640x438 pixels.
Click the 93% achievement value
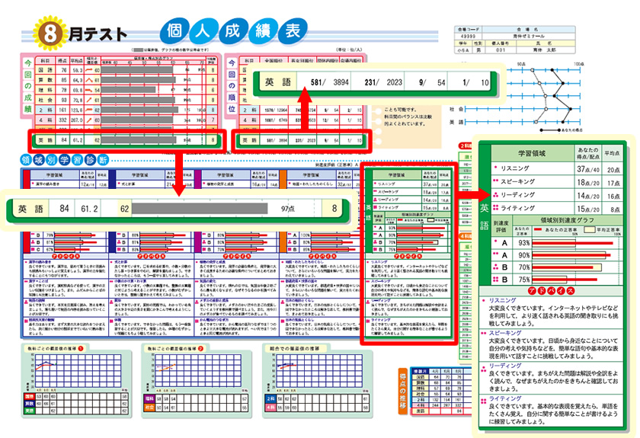coord(524,243)
